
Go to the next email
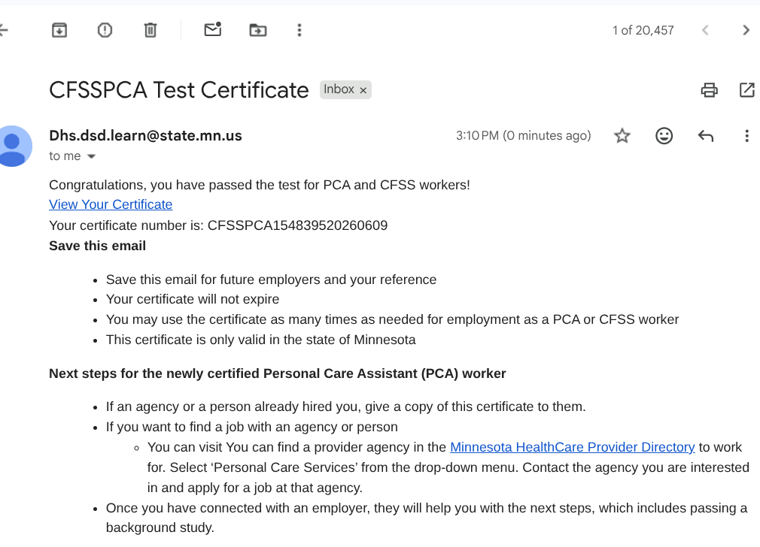tap(746, 30)
